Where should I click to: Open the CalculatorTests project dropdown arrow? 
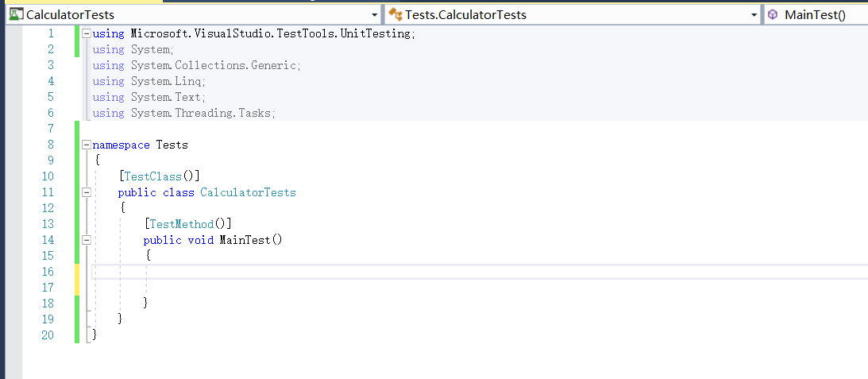pos(375,15)
